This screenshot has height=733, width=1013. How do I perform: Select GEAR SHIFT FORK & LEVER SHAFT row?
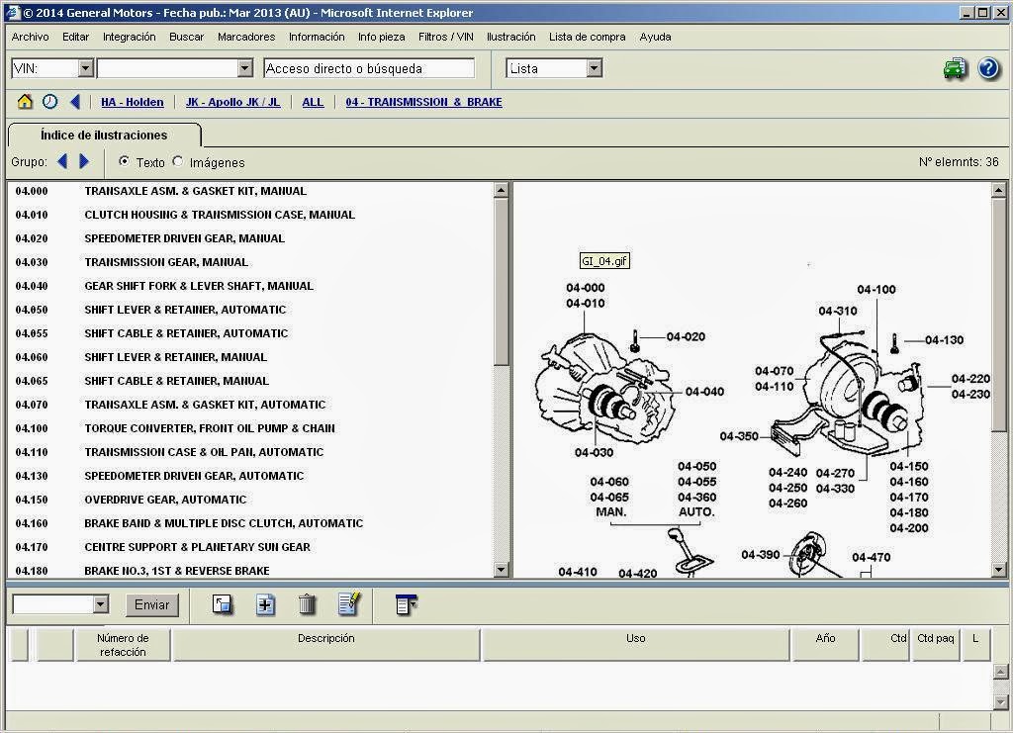(250, 286)
